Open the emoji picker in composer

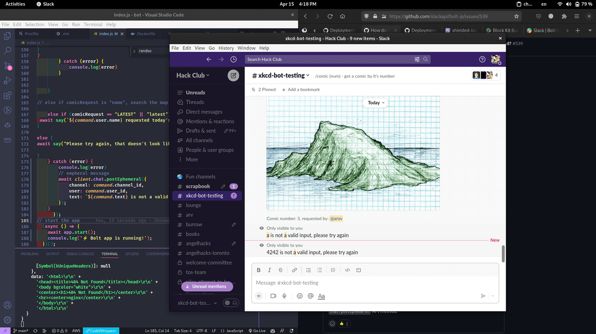[299, 296]
